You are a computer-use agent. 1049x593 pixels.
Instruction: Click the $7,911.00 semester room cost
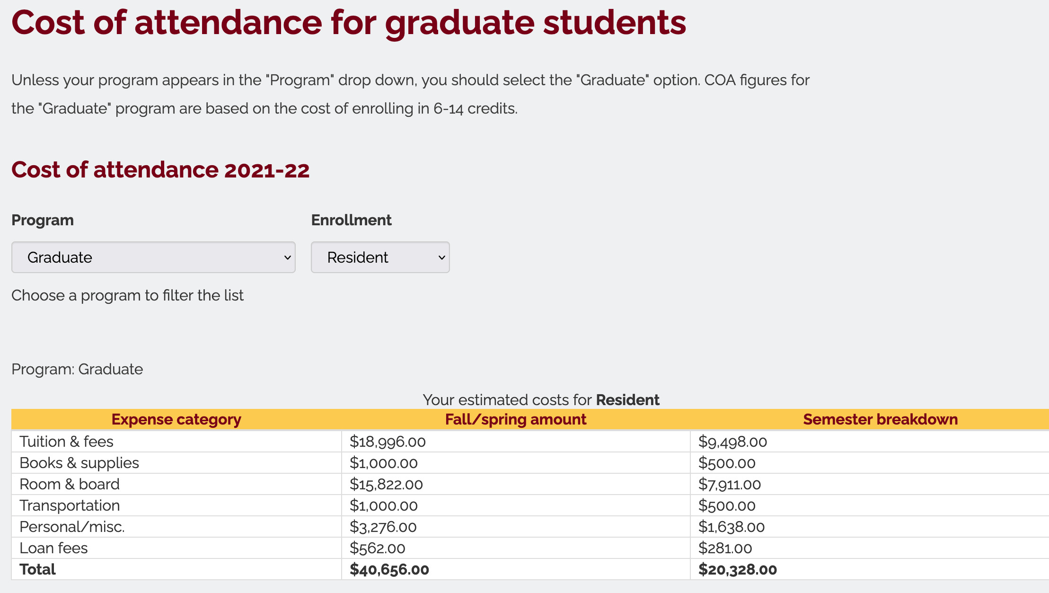point(730,484)
